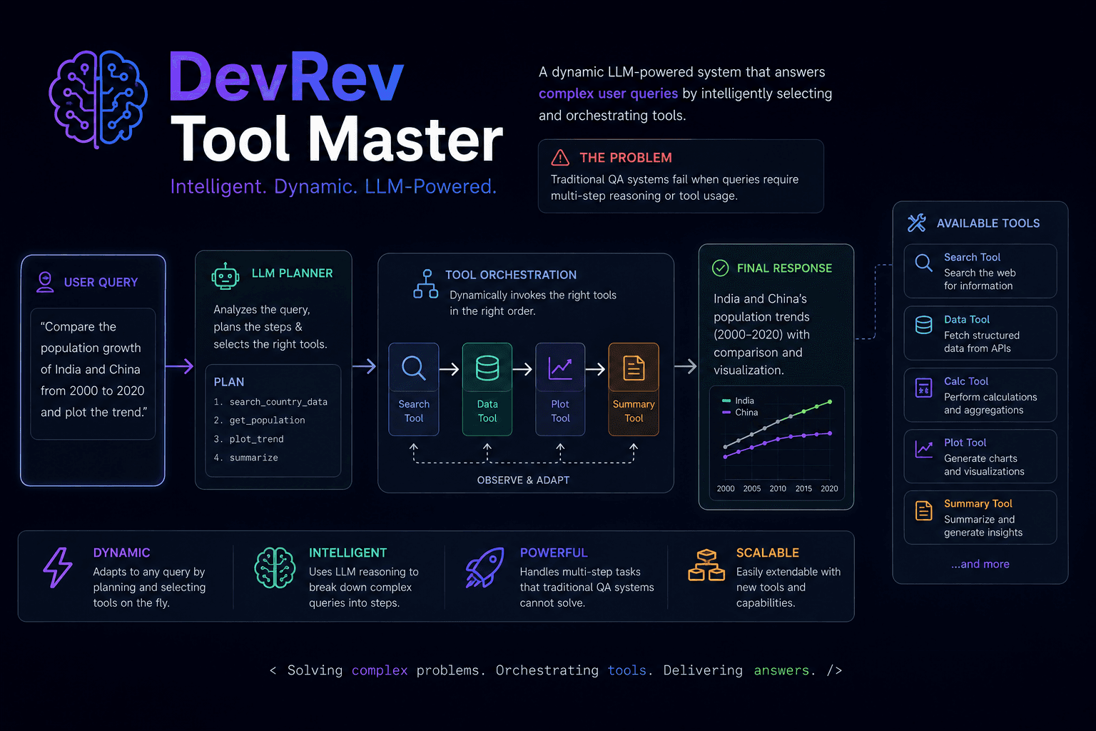Click the Calc Tool title in Available Tools
The height and width of the screenshot is (731, 1096).
[966, 381]
